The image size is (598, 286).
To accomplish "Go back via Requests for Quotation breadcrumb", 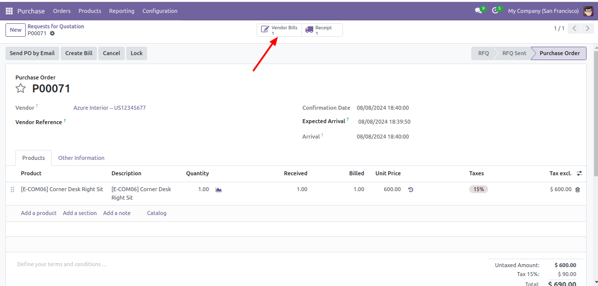I will [x=56, y=26].
